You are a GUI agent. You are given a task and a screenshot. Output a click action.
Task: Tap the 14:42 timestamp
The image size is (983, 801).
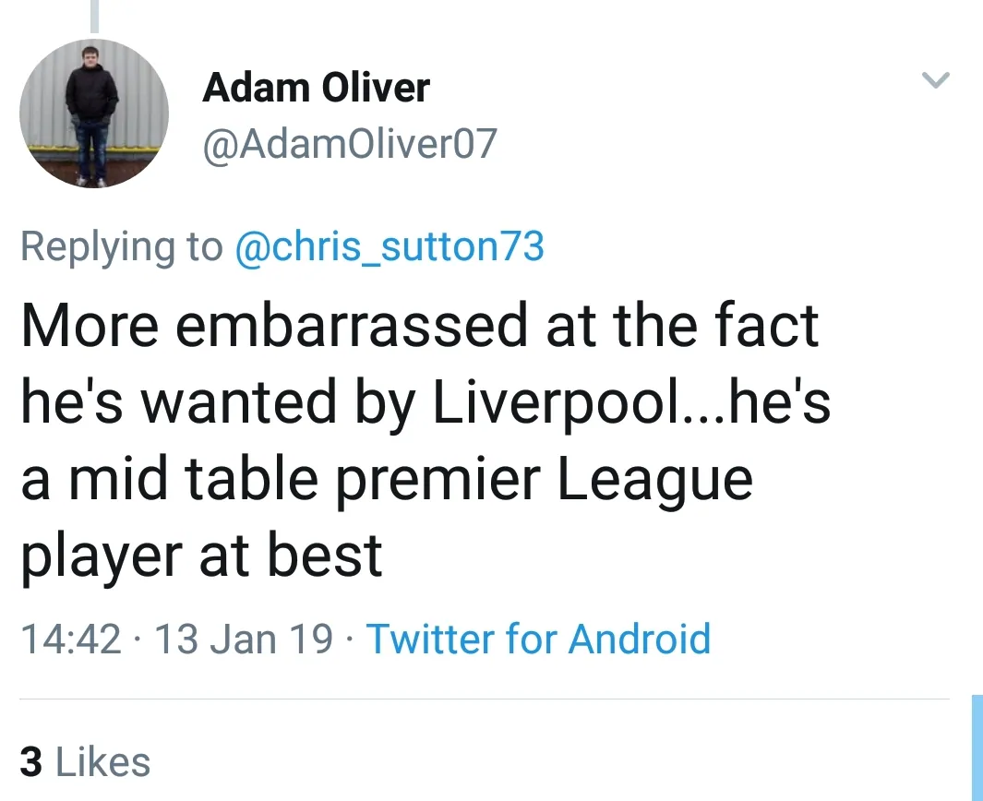pyautogui.click(x=71, y=639)
